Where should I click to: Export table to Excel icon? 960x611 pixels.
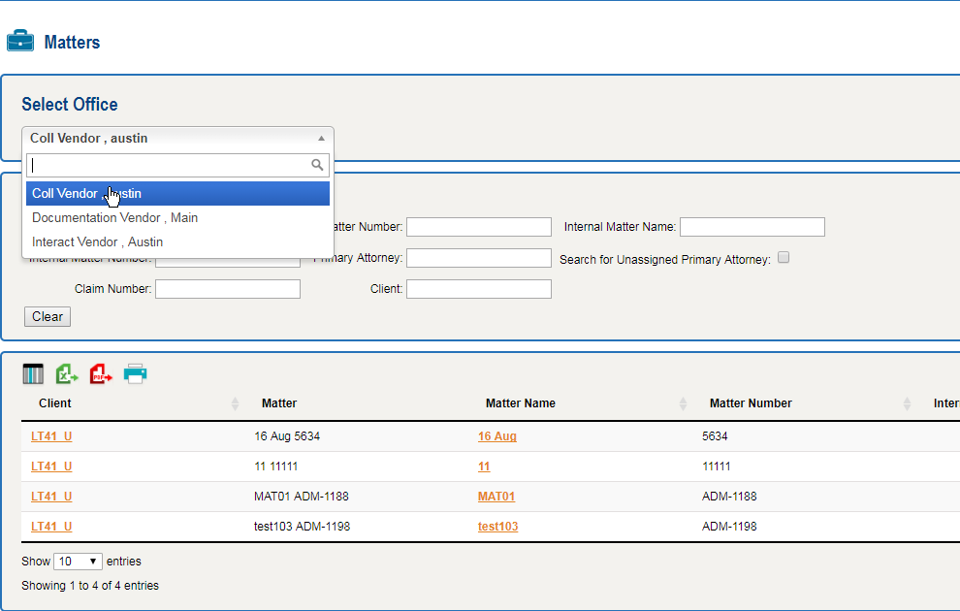(67, 374)
